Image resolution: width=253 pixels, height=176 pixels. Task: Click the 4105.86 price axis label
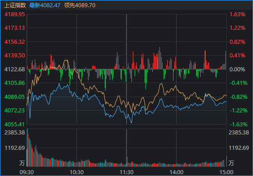(14, 83)
